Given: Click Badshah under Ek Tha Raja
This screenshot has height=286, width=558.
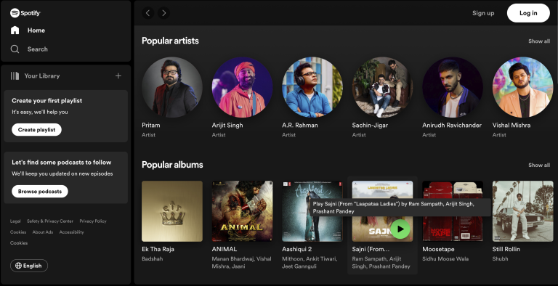Looking at the screenshot, I should click(153, 259).
